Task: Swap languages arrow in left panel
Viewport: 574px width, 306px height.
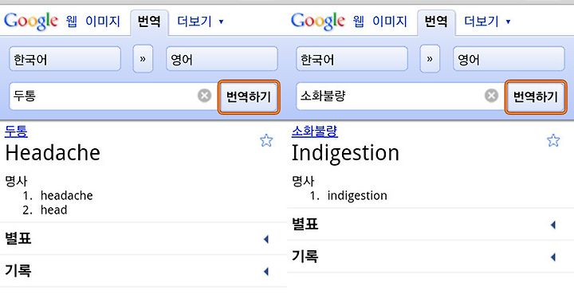Action: [143, 59]
